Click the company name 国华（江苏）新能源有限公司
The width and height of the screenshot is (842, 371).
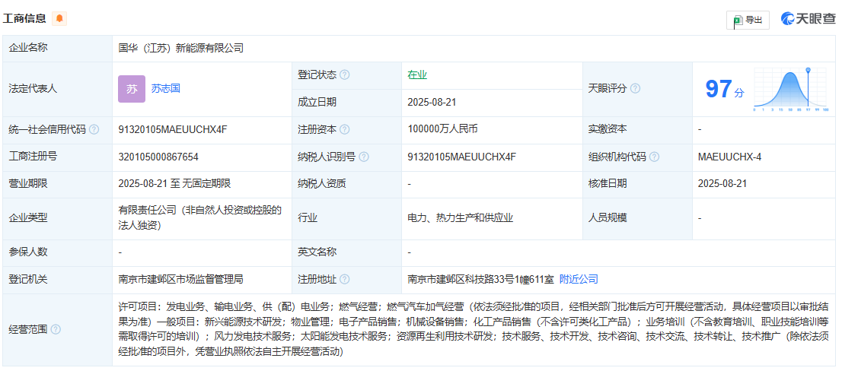pyautogui.click(x=181, y=47)
